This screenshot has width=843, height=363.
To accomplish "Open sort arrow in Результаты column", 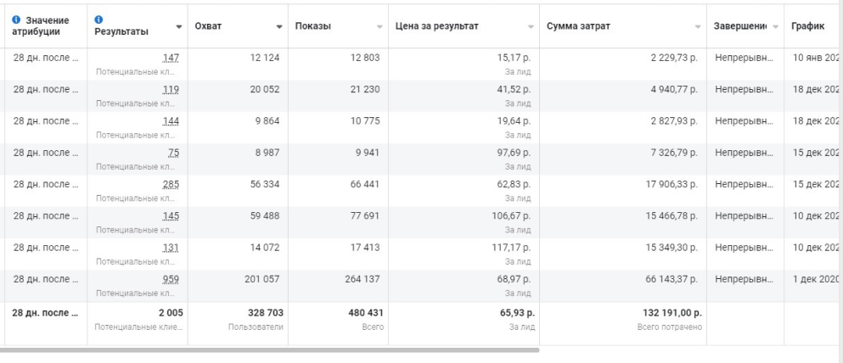I will point(178,27).
